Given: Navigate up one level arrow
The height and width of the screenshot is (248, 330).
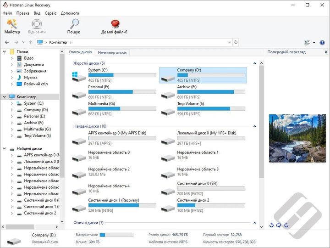Looking at the screenshot, I should pyautogui.click(x=31, y=42).
